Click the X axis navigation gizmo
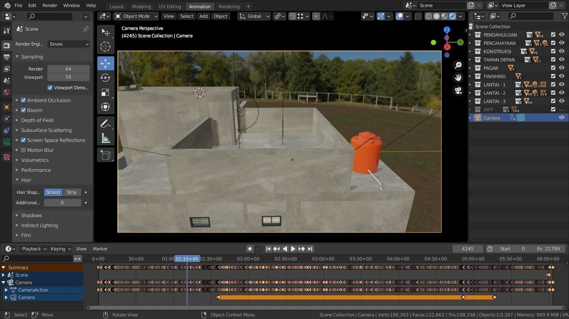The image size is (569, 319). tap(447, 47)
